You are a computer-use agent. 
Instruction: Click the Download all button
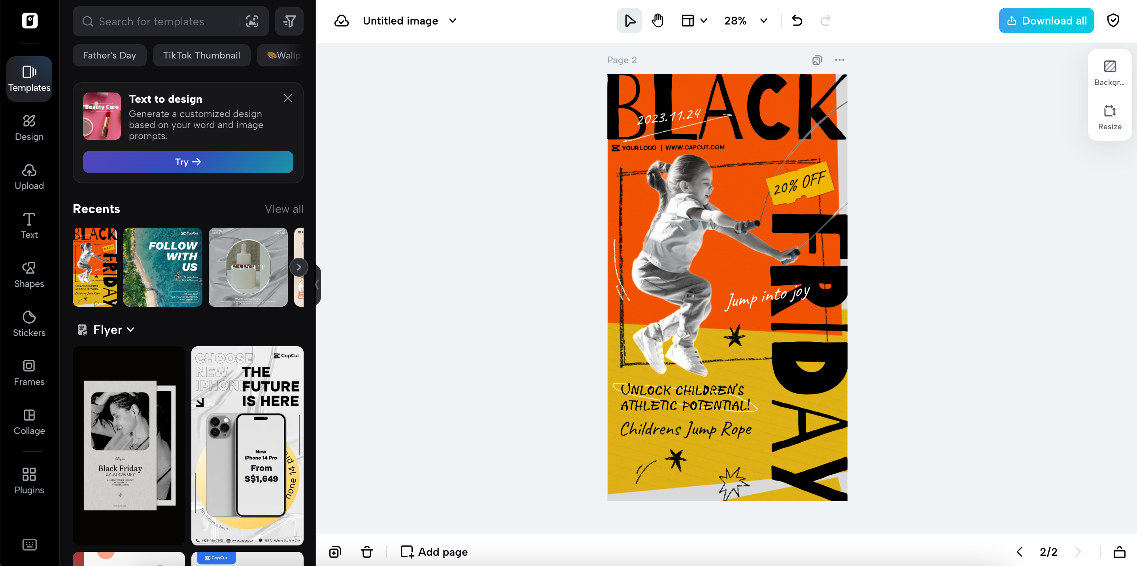[1046, 21]
